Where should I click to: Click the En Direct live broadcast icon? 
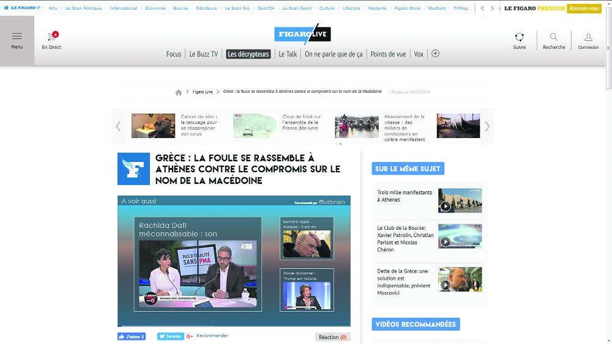point(51,37)
